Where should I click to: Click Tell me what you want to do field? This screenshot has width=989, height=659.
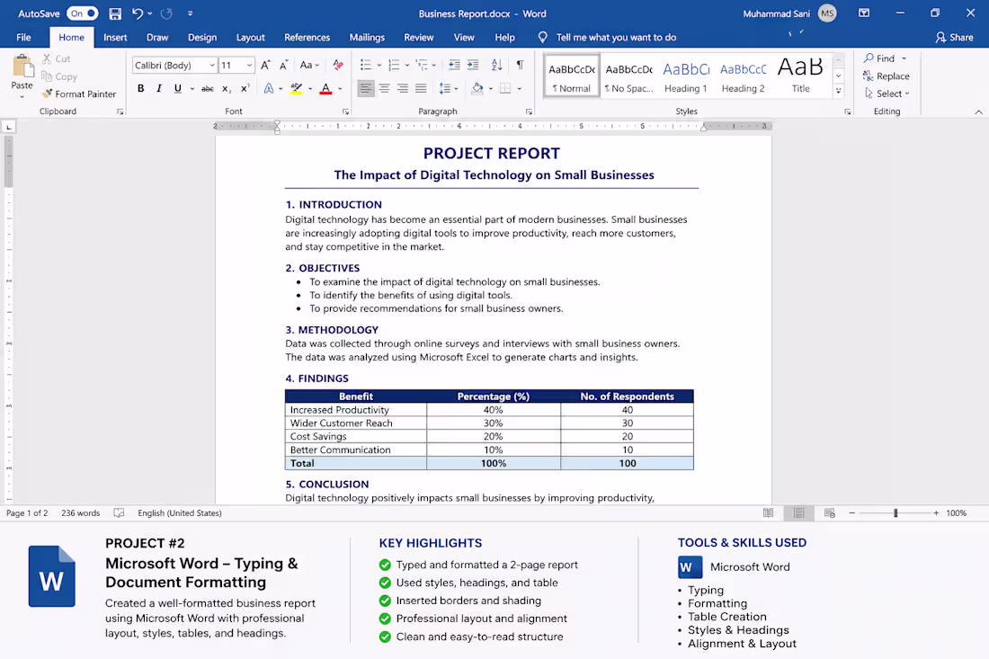coord(616,37)
